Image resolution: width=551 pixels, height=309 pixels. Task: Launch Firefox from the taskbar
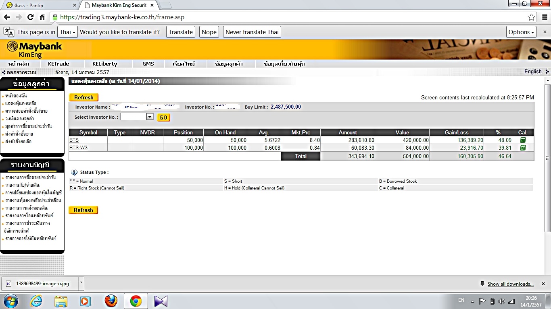click(x=111, y=301)
